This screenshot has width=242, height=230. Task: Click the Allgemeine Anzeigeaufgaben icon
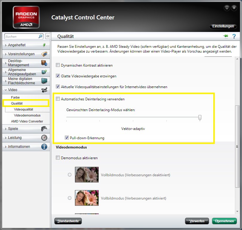44,72
